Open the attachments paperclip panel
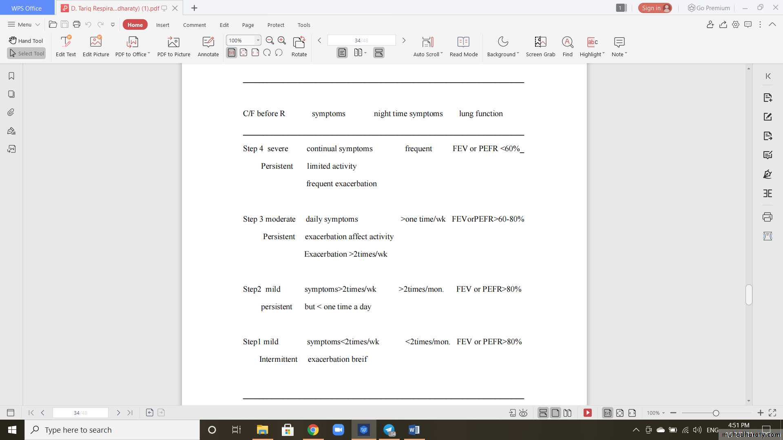This screenshot has height=440, width=783. [x=11, y=112]
